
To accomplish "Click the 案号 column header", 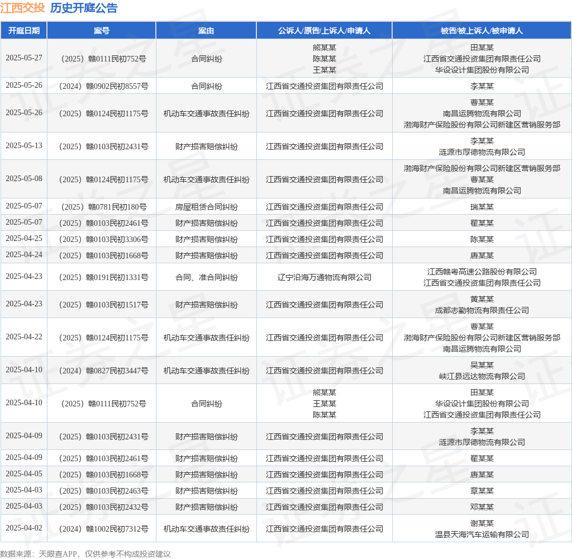I will pos(102,31).
